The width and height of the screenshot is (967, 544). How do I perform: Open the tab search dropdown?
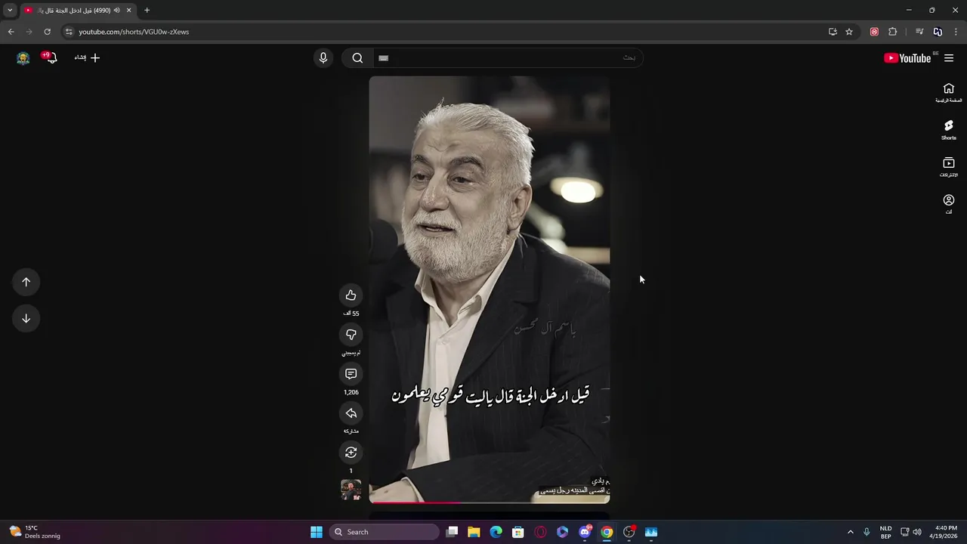[x=10, y=11]
